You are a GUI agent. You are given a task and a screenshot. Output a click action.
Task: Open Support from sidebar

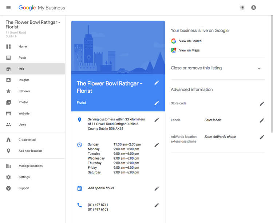point(32,188)
